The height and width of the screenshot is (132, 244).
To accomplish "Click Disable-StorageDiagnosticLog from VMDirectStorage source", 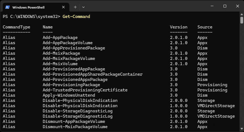I will [77, 116].
